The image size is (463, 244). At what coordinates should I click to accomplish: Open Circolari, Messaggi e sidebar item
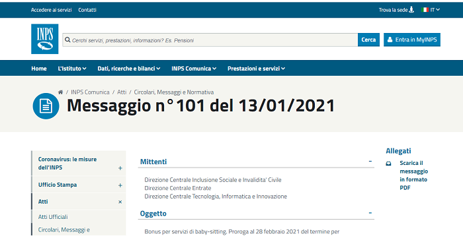coord(63,230)
